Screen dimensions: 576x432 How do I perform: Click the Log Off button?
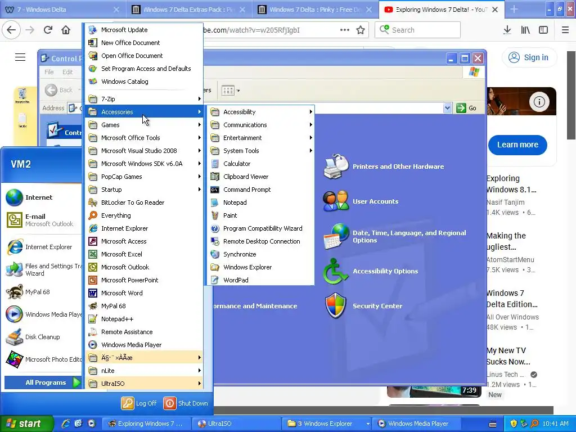[x=139, y=403]
